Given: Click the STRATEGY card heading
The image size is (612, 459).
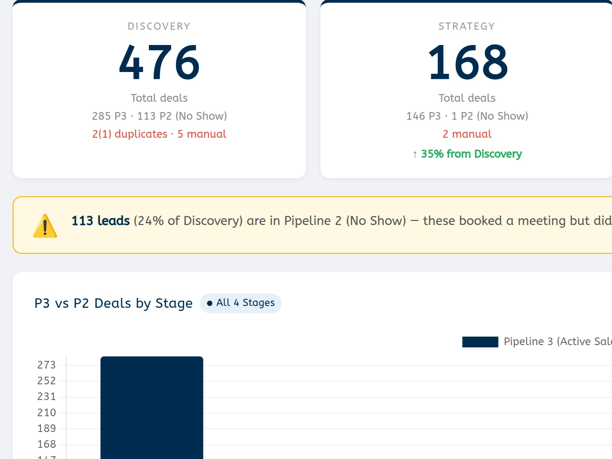Looking at the screenshot, I should [x=467, y=27].
